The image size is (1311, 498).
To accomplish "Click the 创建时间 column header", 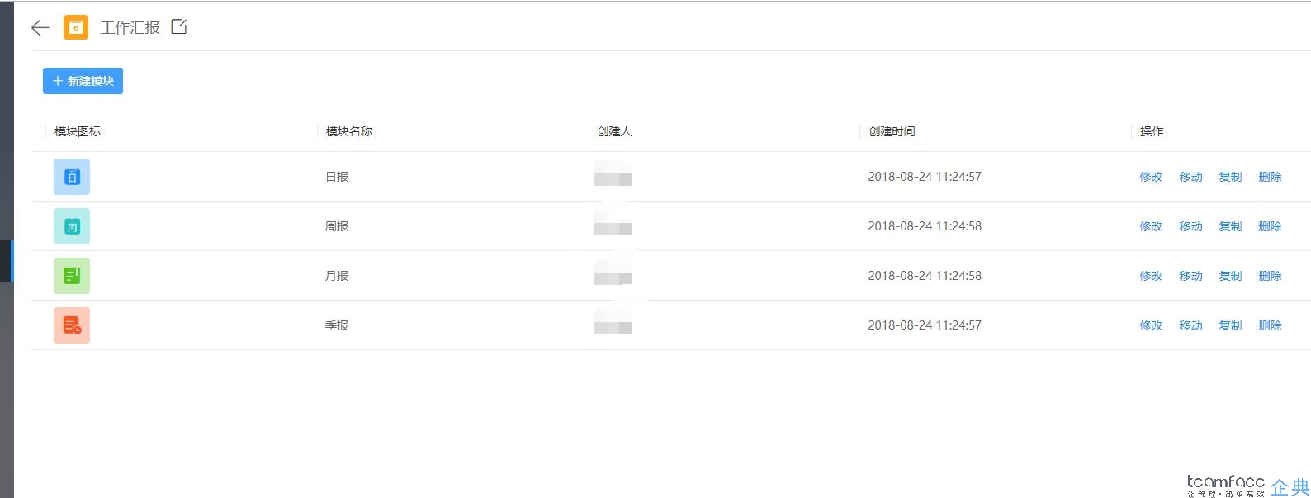I will coord(892,131).
